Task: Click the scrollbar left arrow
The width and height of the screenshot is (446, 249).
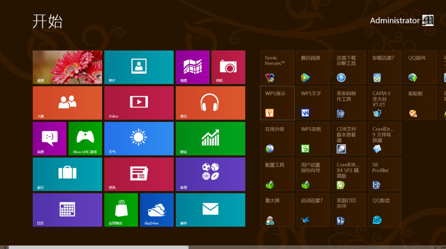Action: [x=5, y=247]
